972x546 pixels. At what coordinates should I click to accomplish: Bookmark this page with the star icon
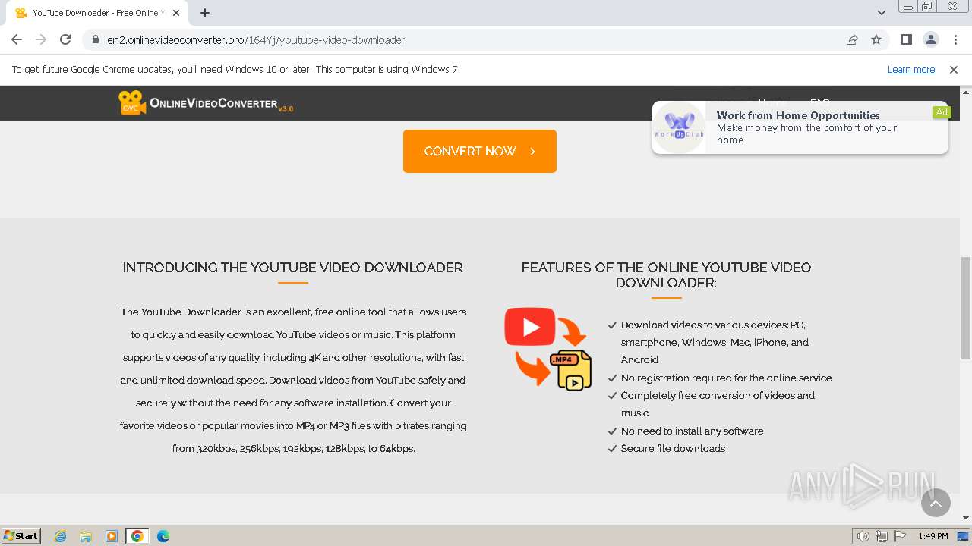click(876, 39)
